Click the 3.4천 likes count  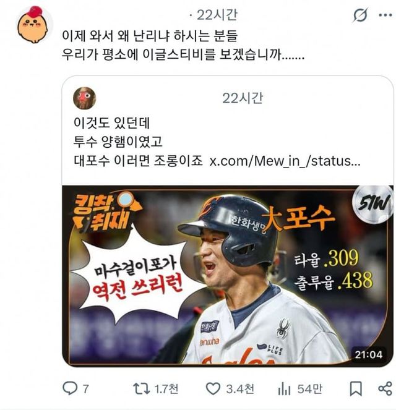pyautogui.click(x=240, y=389)
